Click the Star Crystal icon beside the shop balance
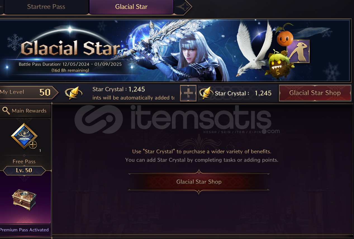Viewport: 354px width, 239px height. point(206,93)
